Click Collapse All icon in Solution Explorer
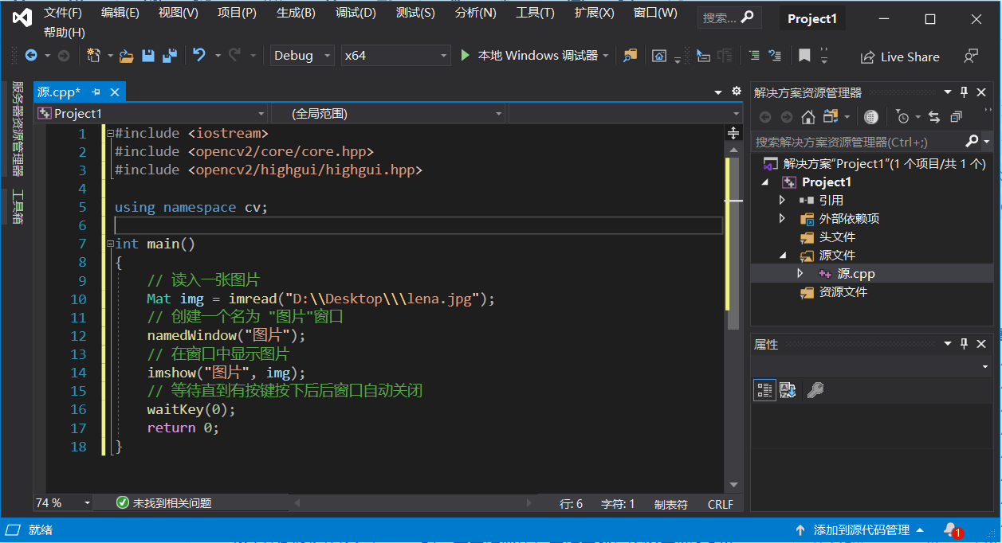Image resolution: width=1002 pixels, height=543 pixels. [x=956, y=117]
